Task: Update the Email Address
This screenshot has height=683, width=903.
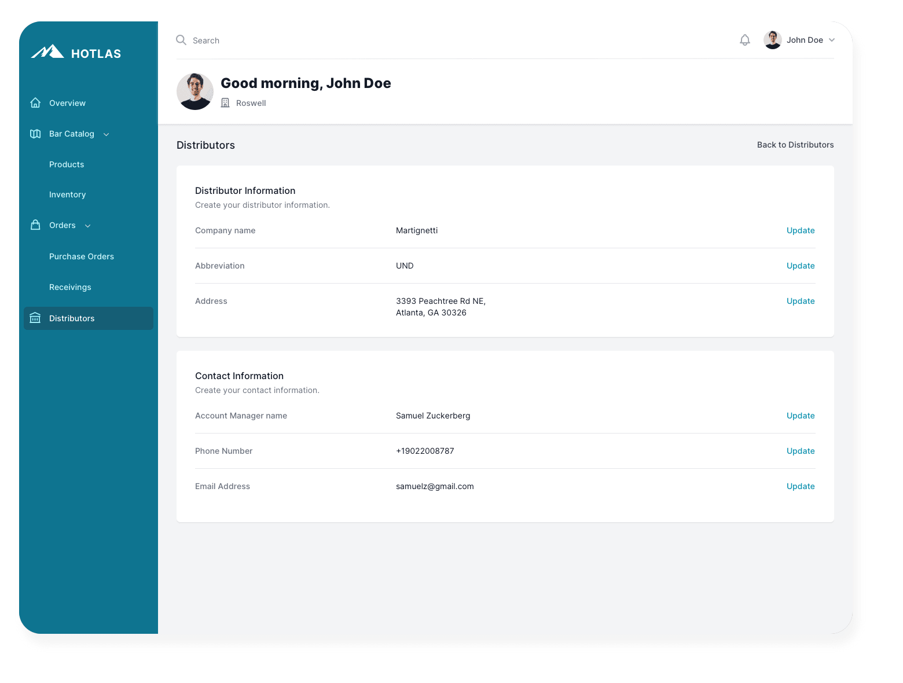Action: [x=801, y=486]
